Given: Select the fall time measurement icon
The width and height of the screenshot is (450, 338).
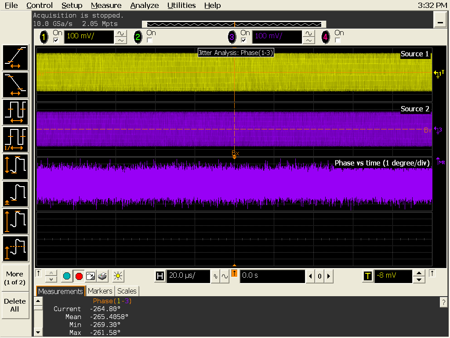Looking at the screenshot, I should coord(16,85).
